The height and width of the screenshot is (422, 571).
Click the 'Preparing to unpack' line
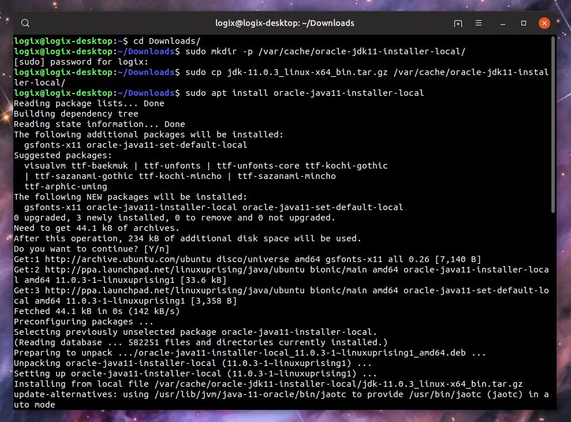(250, 353)
